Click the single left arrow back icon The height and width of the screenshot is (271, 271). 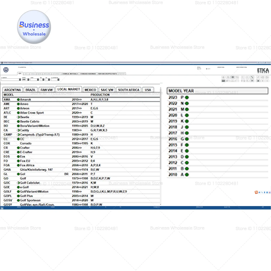tap(267, 81)
